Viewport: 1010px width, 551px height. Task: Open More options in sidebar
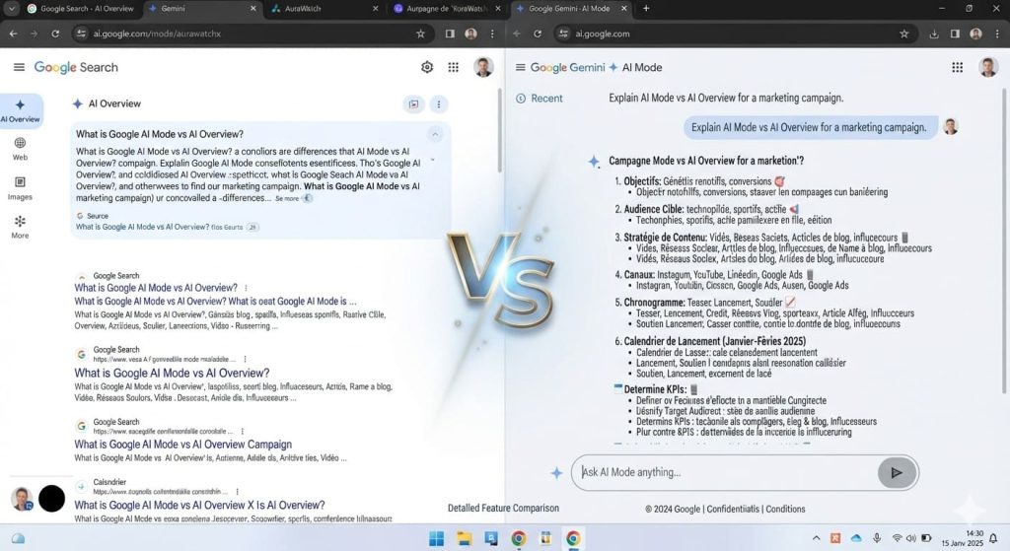[x=20, y=228]
